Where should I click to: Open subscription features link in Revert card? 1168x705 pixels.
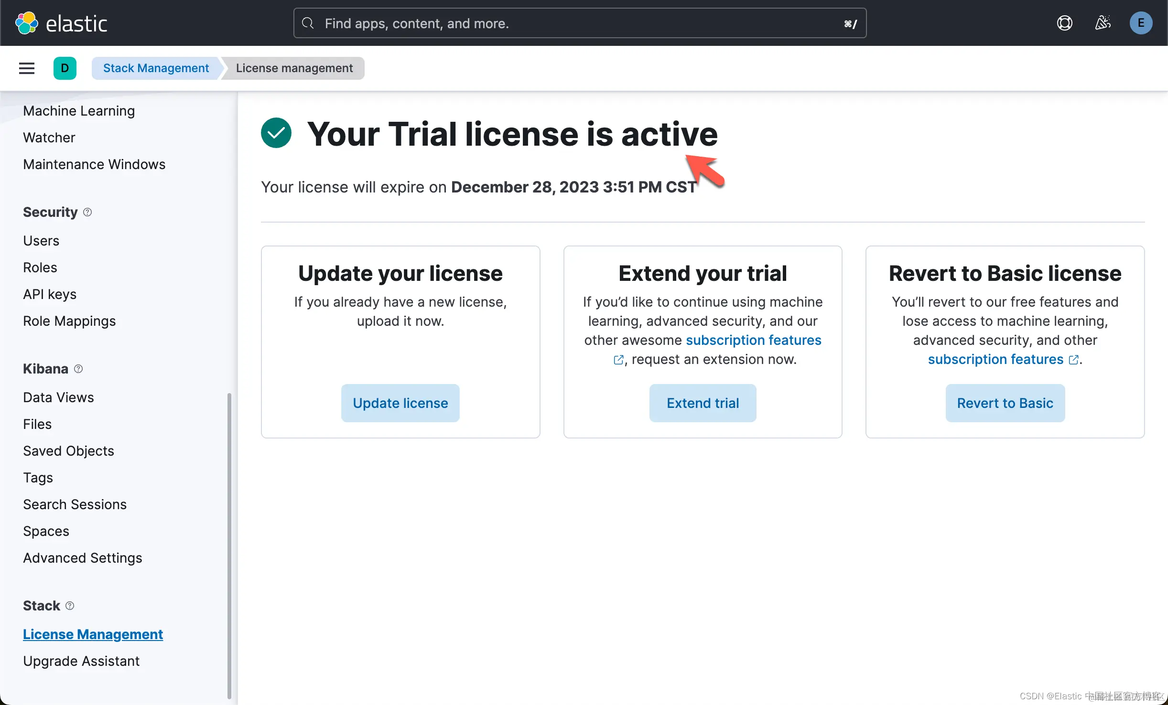point(995,359)
